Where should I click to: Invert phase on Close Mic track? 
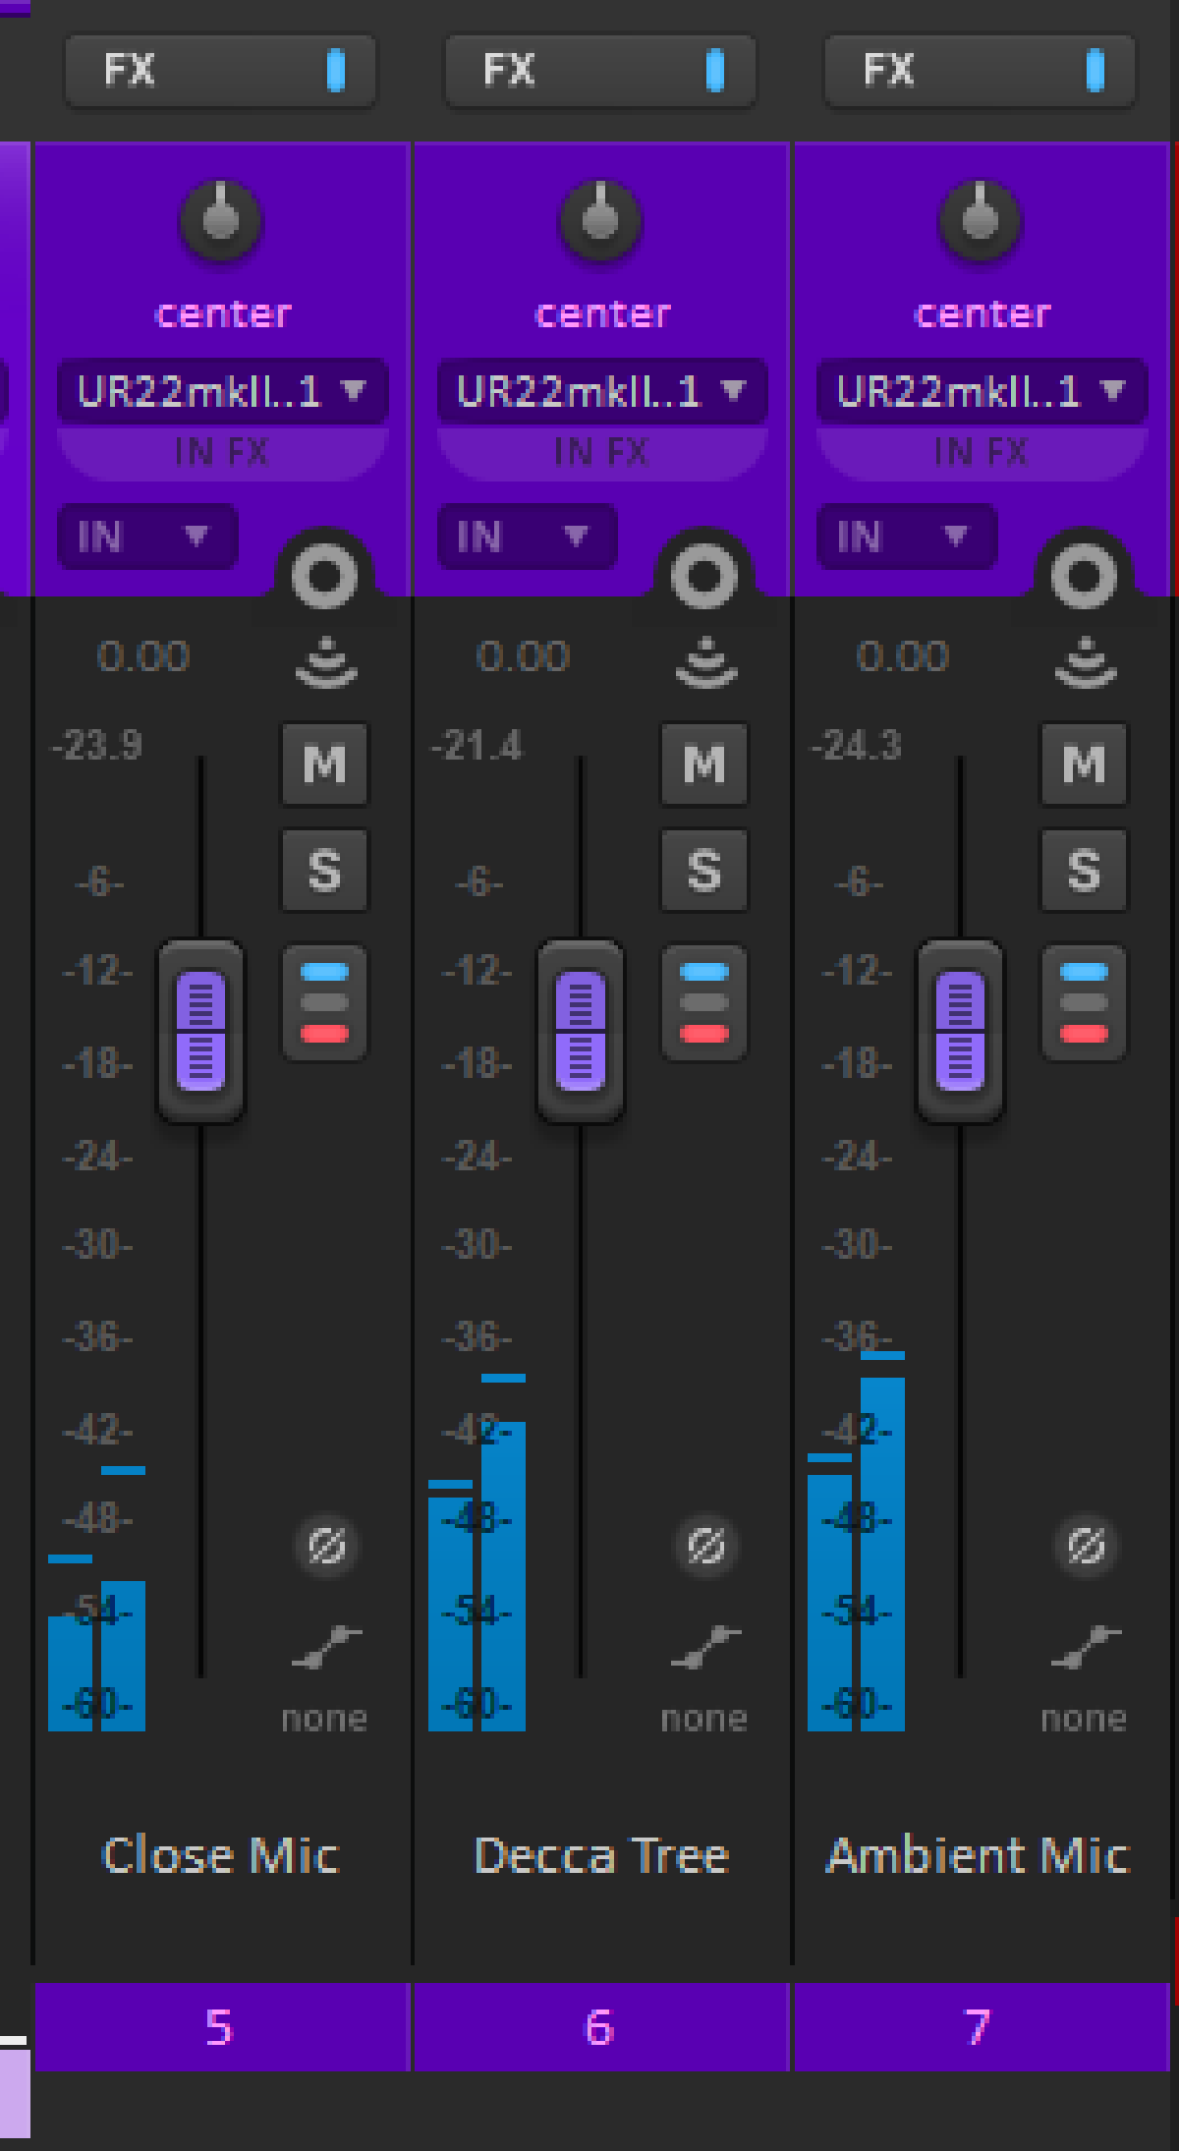pos(326,1546)
